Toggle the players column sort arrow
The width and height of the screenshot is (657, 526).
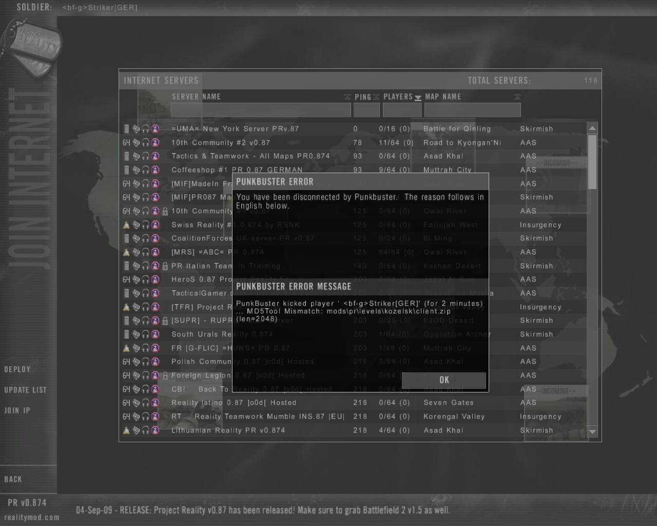(418, 98)
